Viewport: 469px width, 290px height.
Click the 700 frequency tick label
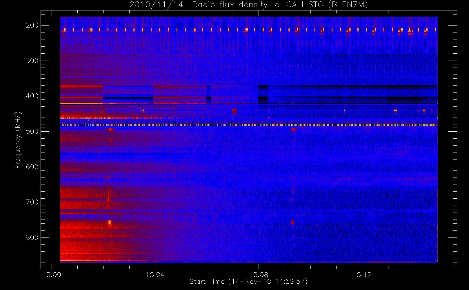tap(32, 202)
